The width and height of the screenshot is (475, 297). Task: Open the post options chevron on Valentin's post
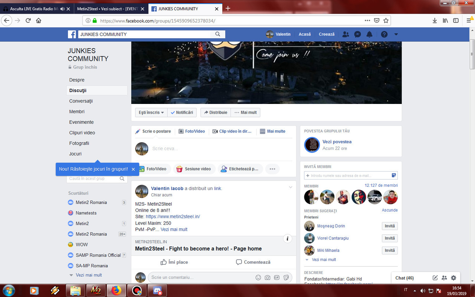coord(291,187)
